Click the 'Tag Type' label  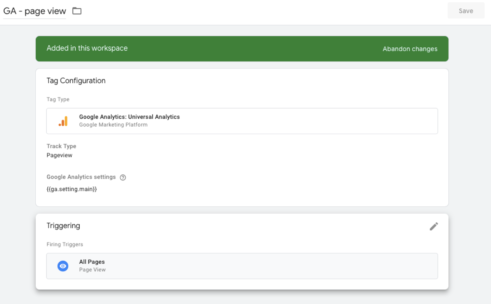pyautogui.click(x=58, y=99)
